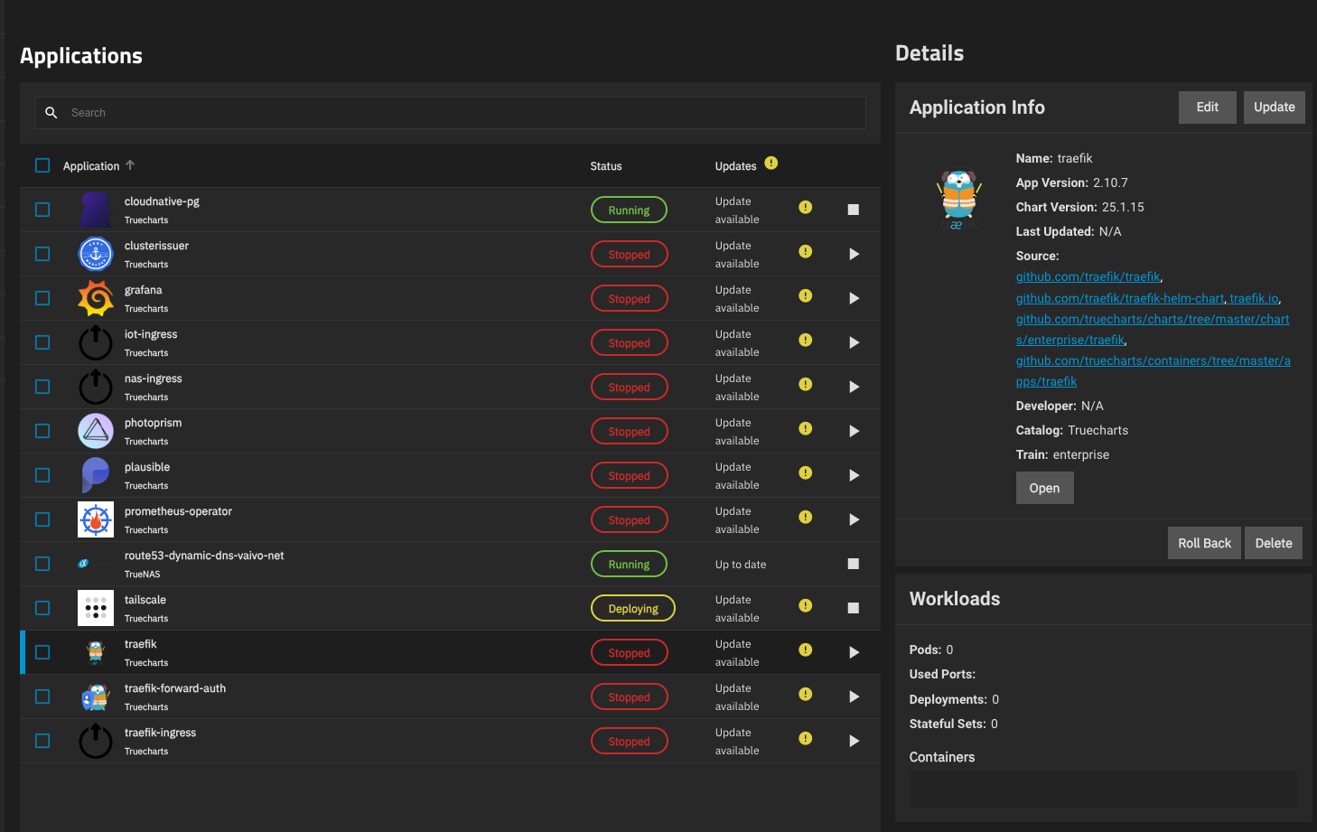This screenshot has height=832, width=1317.
Task: Click the traefik-forward-auth gopher logo
Action: (x=96, y=696)
